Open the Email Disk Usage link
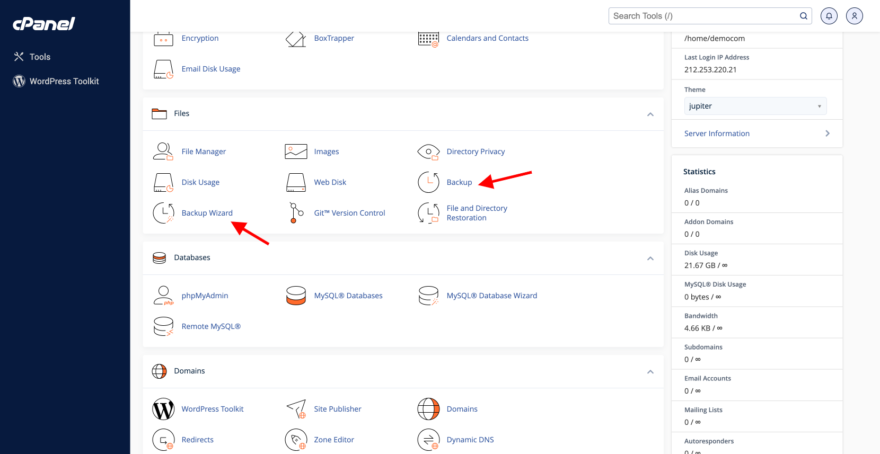The image size is (880, 454). tap(211, 69)
